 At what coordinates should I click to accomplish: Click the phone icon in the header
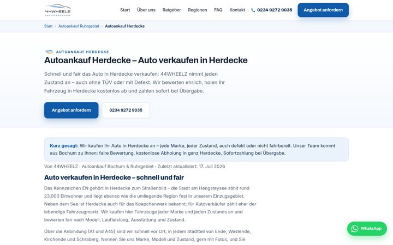[x=253, y=10]
